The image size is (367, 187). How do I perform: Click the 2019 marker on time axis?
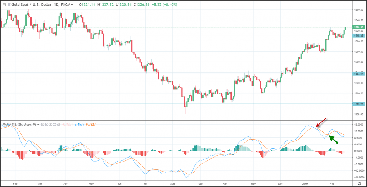pyautogui.click(x=306, y=183)
